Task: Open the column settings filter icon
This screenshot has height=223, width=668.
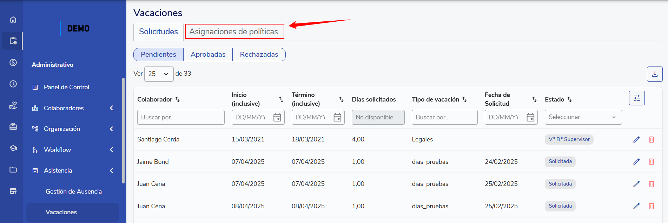Action: click(637, 98)
